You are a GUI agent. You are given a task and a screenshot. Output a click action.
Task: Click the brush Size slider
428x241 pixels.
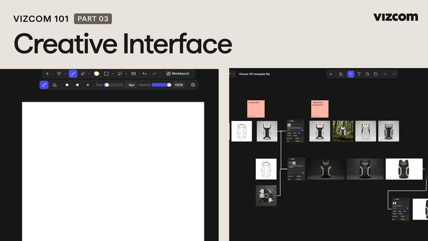pyautogui.click(x=113, y=85)
